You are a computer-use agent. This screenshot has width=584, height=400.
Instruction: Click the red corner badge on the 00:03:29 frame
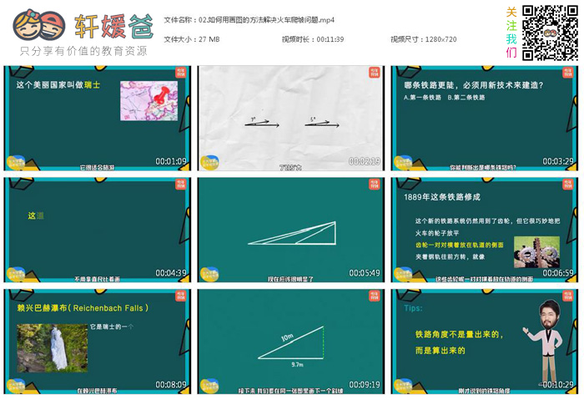coord(567,73)
